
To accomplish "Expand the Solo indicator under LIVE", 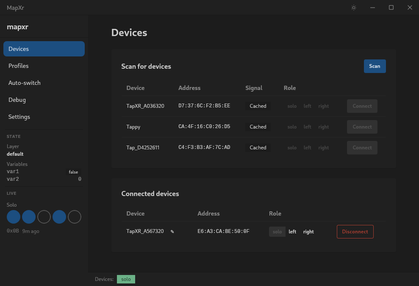I will pos(11,205).
